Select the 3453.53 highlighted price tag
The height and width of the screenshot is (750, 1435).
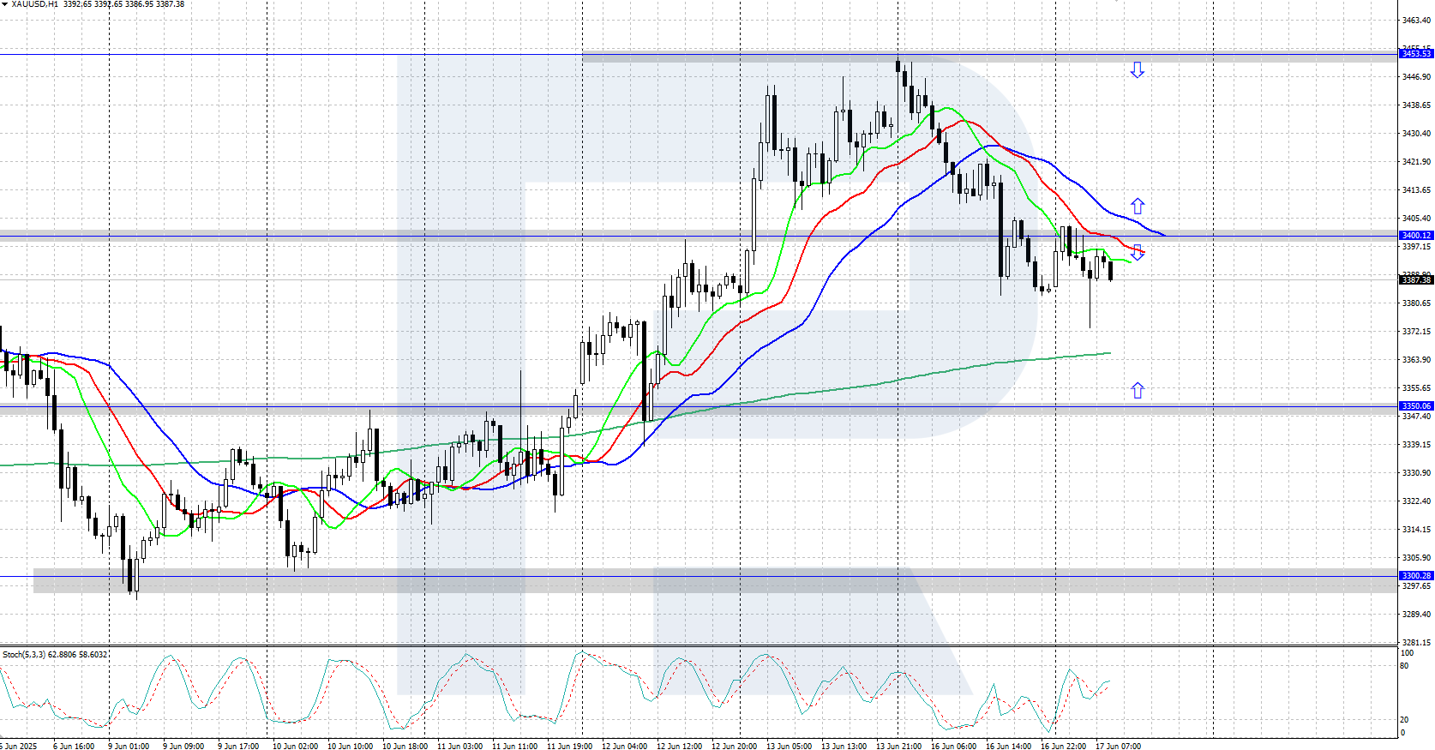coord(1416,54)
